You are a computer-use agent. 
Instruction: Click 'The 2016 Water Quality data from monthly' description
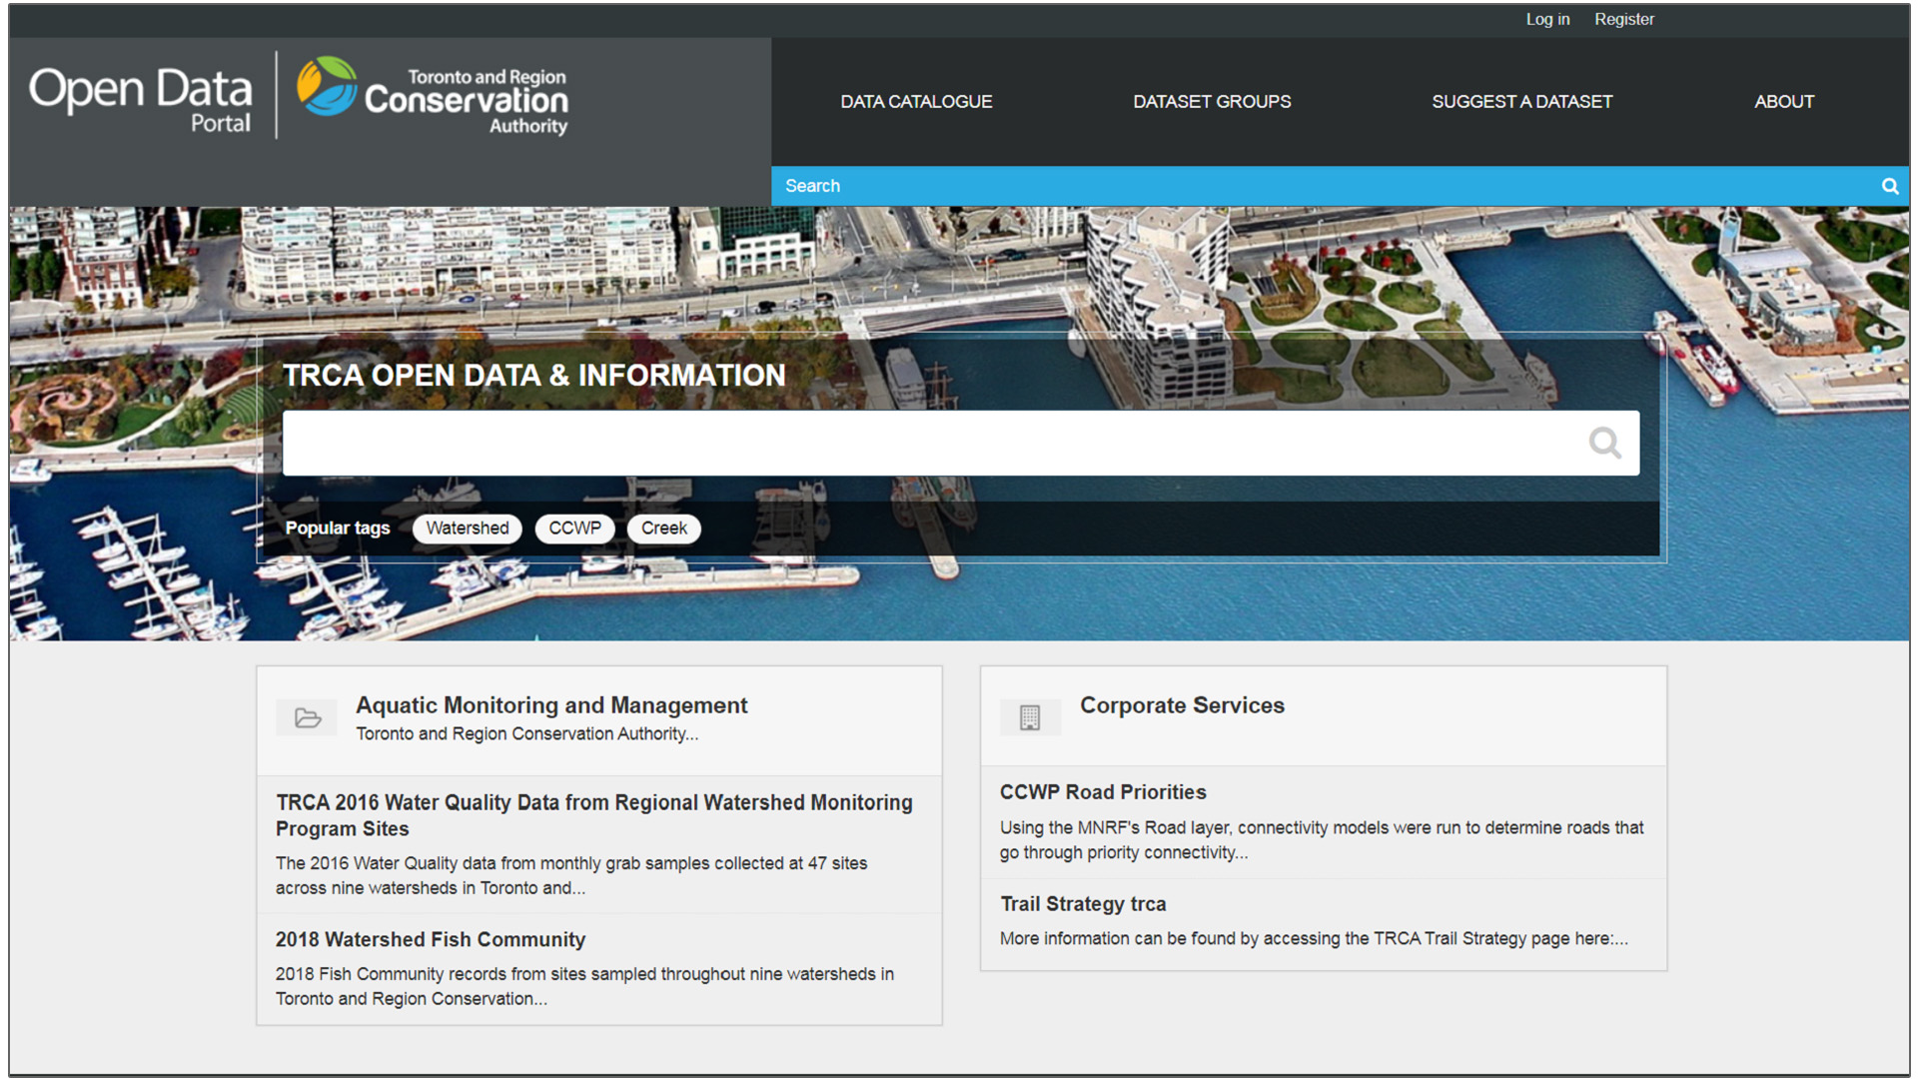pyautogui.click(x=571, y=876)
